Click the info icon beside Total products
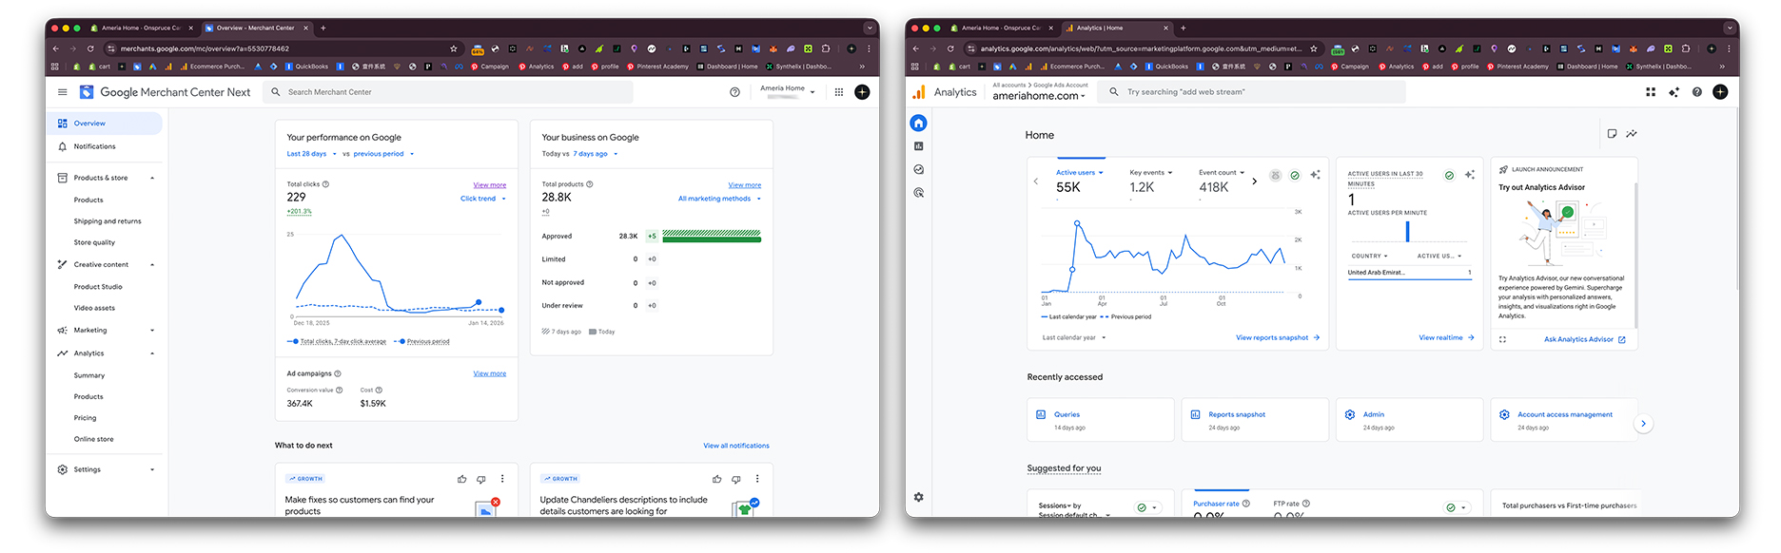This screenshot has height=553, width=1781. tap(589, 184)
